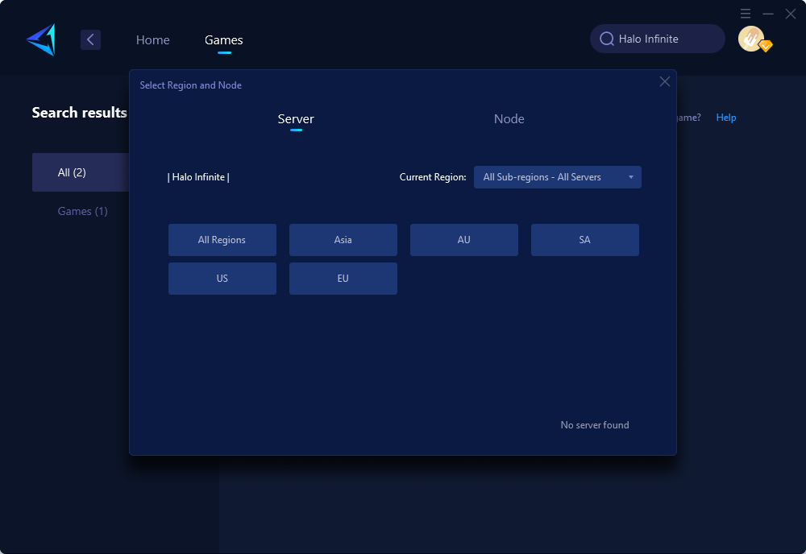Click the search magnifier icon
This screenshot has height=554, width=806.
606,39
